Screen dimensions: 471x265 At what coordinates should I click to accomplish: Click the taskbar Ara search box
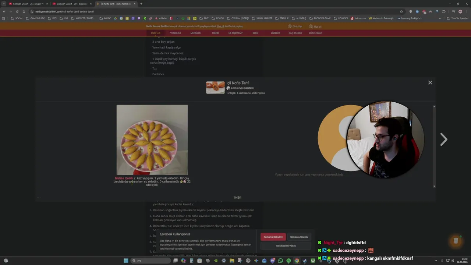point(151,261)
